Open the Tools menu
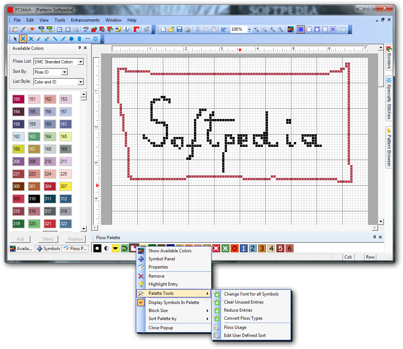Image resolution: width=403 pixels, height=349 pixels. tap(60, 20)
